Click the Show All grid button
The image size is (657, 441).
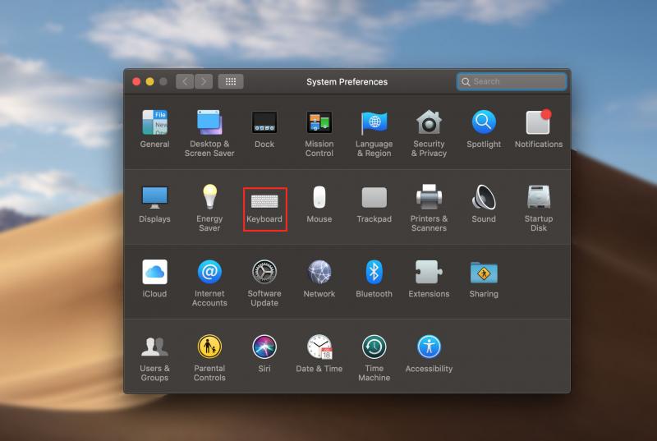[x=231, y=81]
